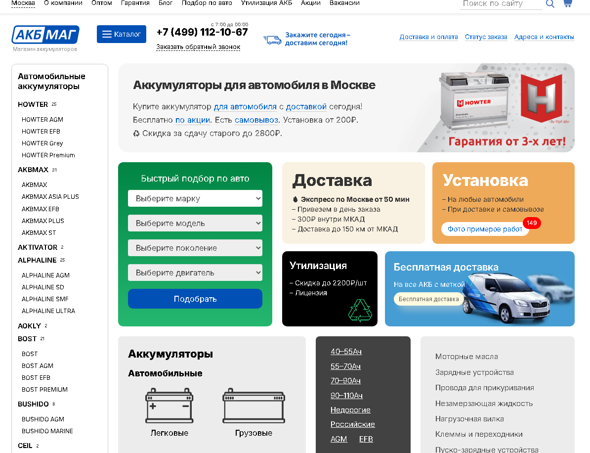Open the Выберите марку dropdown
Viewport: 590px width, 453px height.
pyautogui.click(x=195, y=198)
